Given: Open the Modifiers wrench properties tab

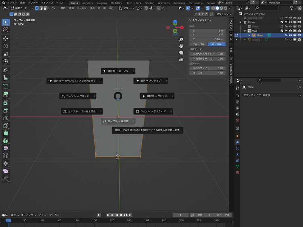Looking at the screenshot, I should [x=238, y=142].
